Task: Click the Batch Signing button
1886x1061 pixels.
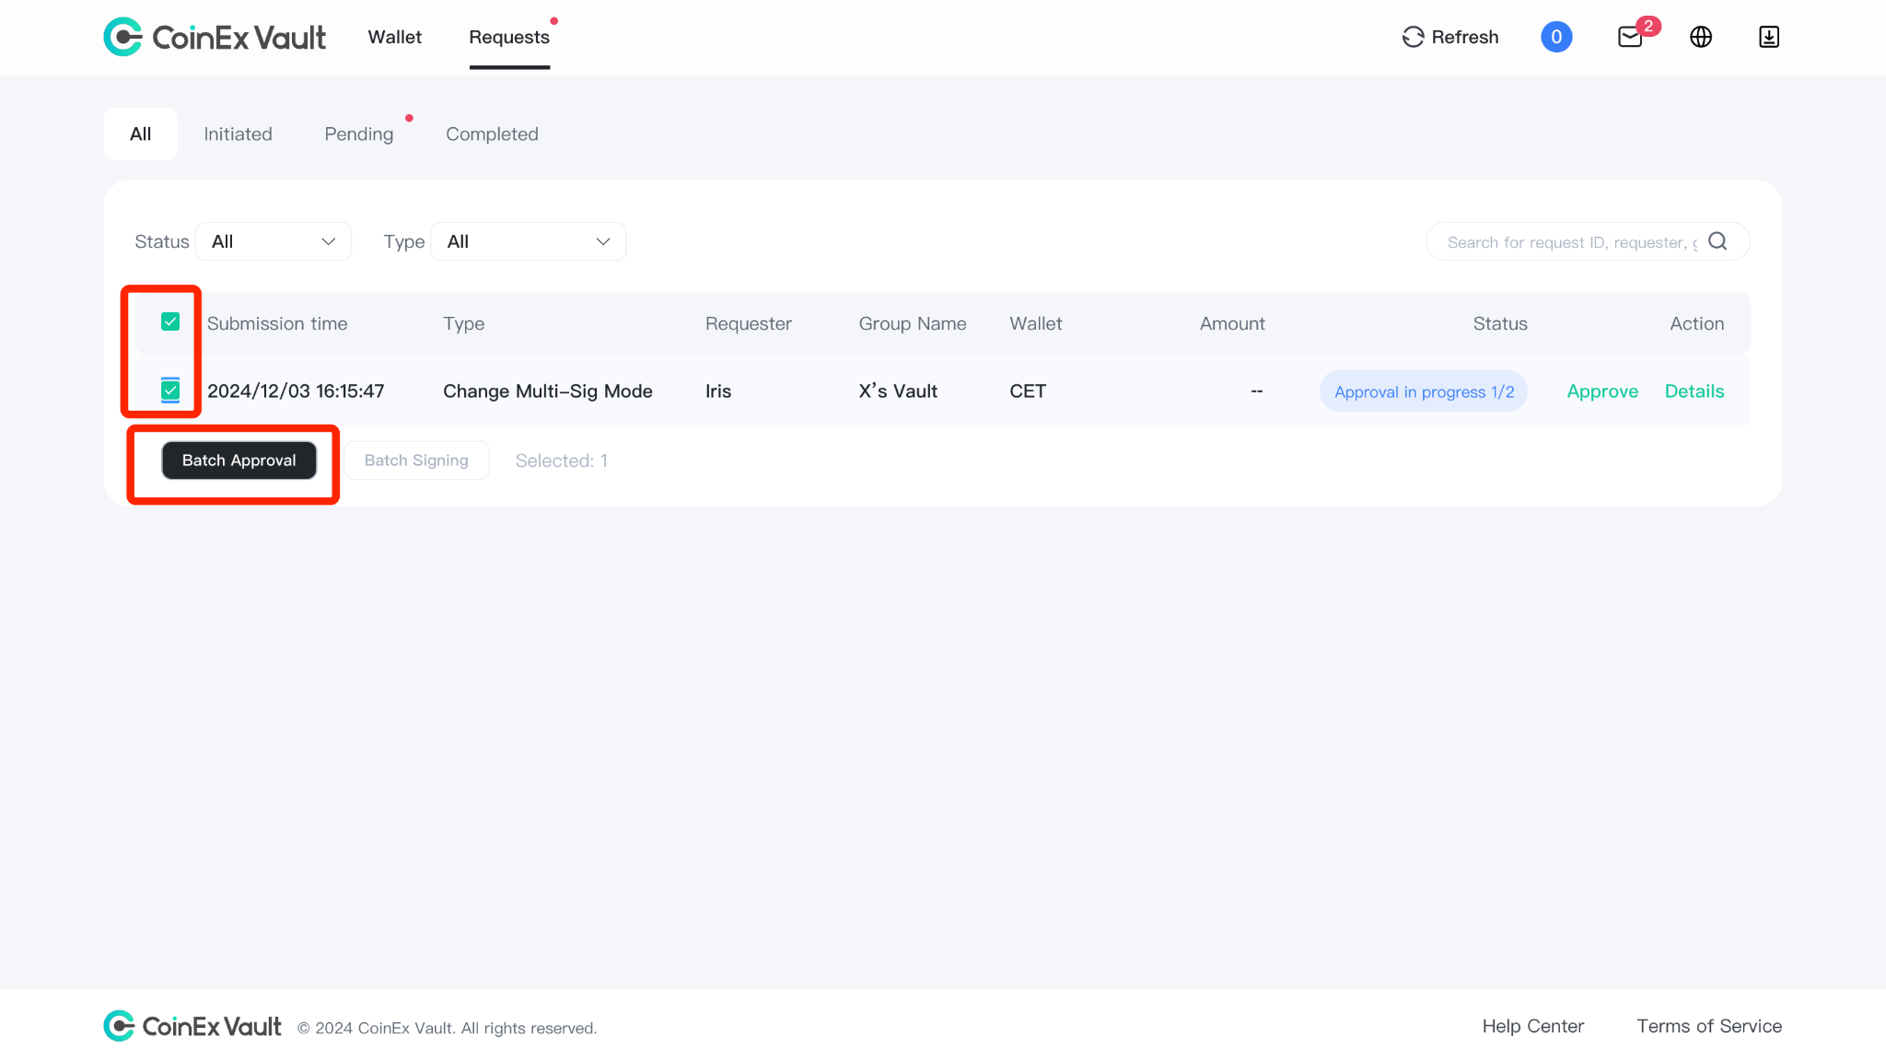Action: click(416, 461)
